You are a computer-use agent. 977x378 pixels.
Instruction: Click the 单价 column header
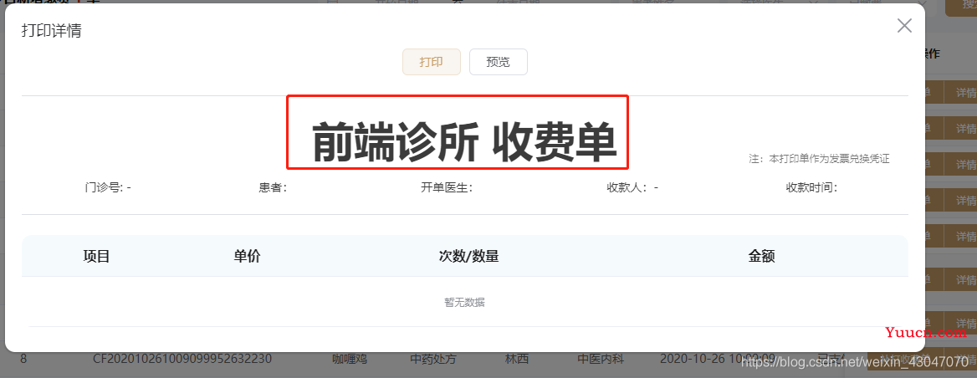coord(248,256)
